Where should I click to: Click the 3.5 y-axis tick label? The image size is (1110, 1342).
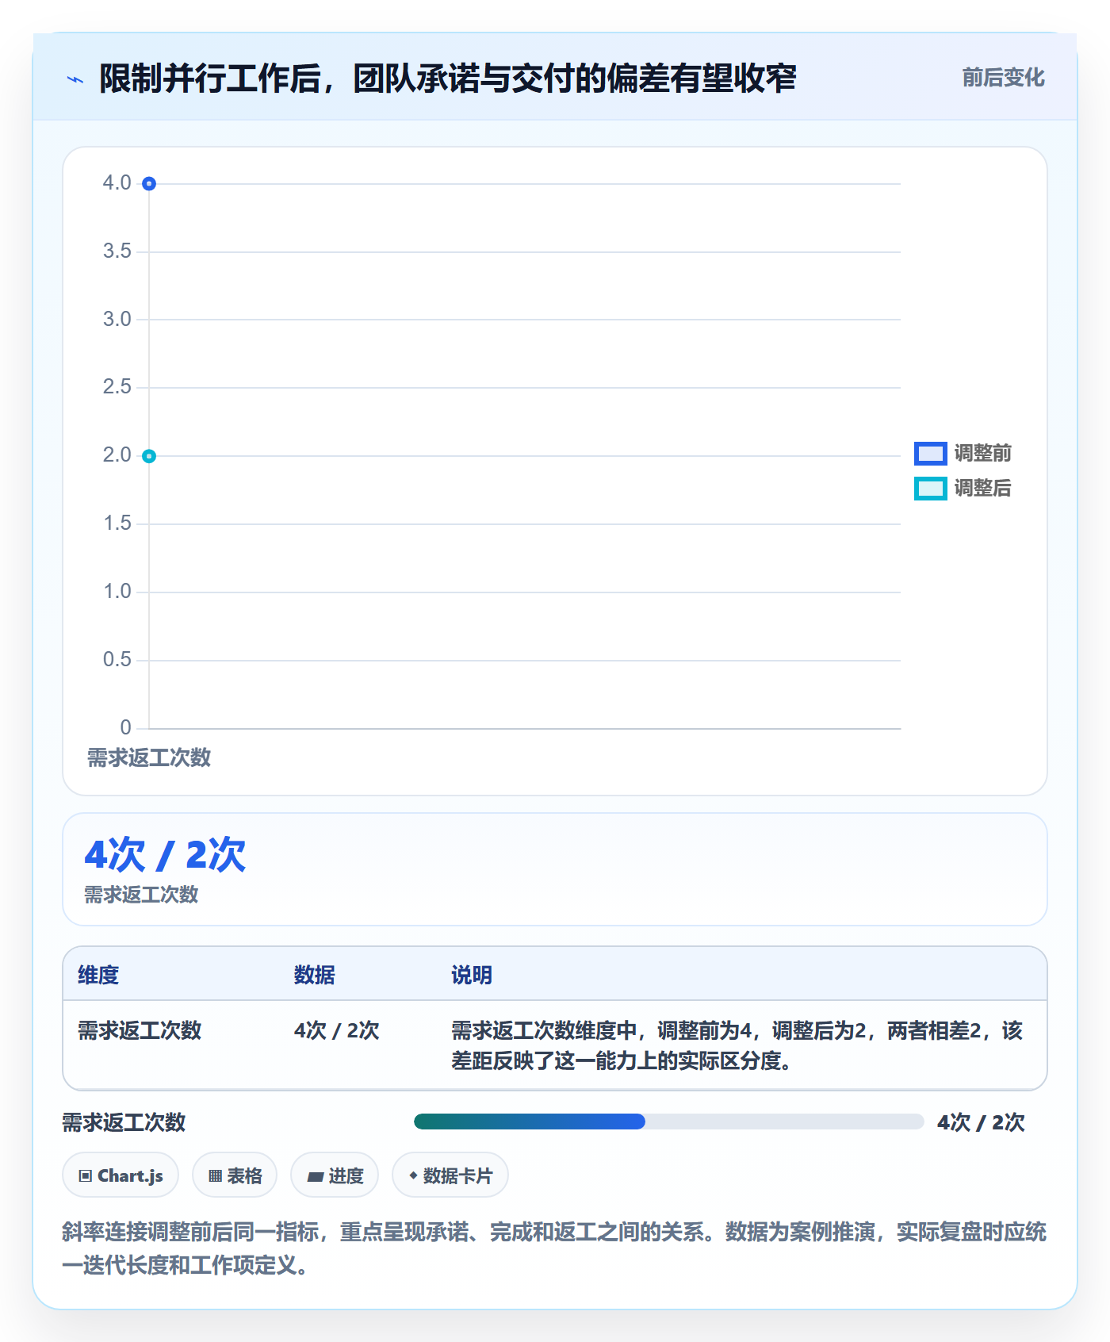tap(117, 251)
